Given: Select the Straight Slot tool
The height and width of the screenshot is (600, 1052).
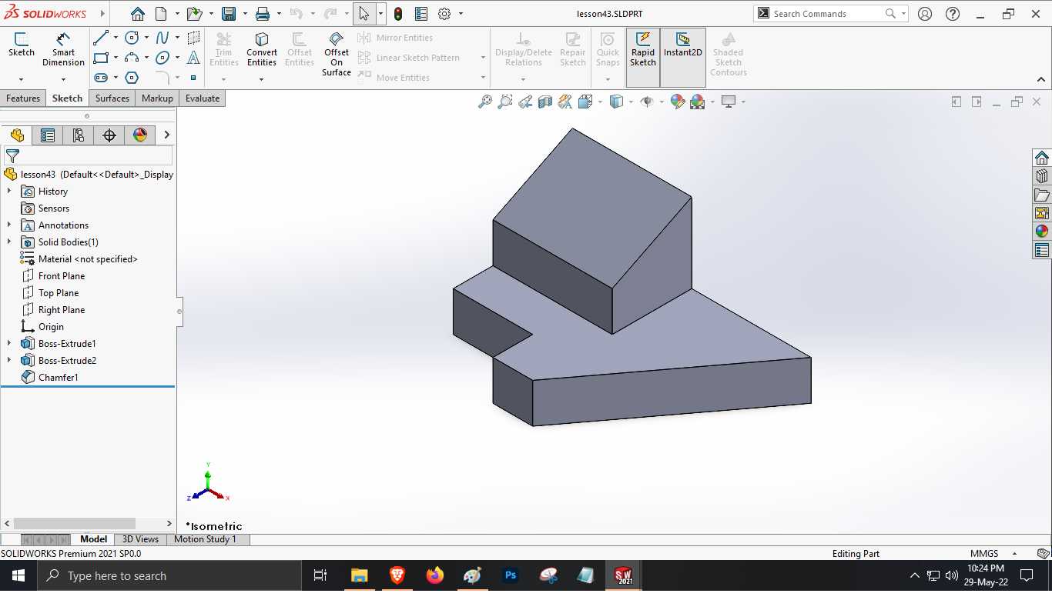Looking at the screenshot, I should [100, 78].
